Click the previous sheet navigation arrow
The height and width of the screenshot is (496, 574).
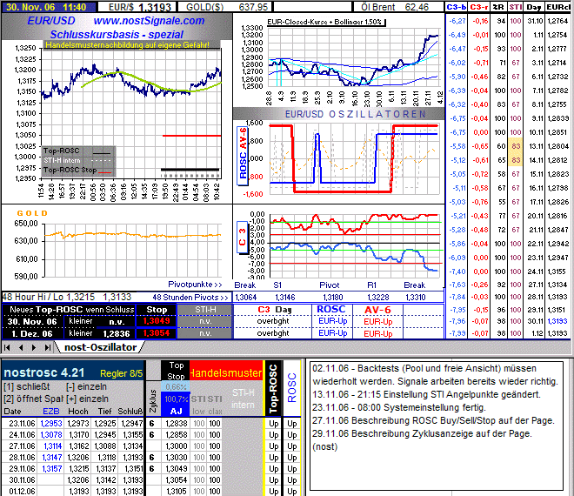pos(21,347)
